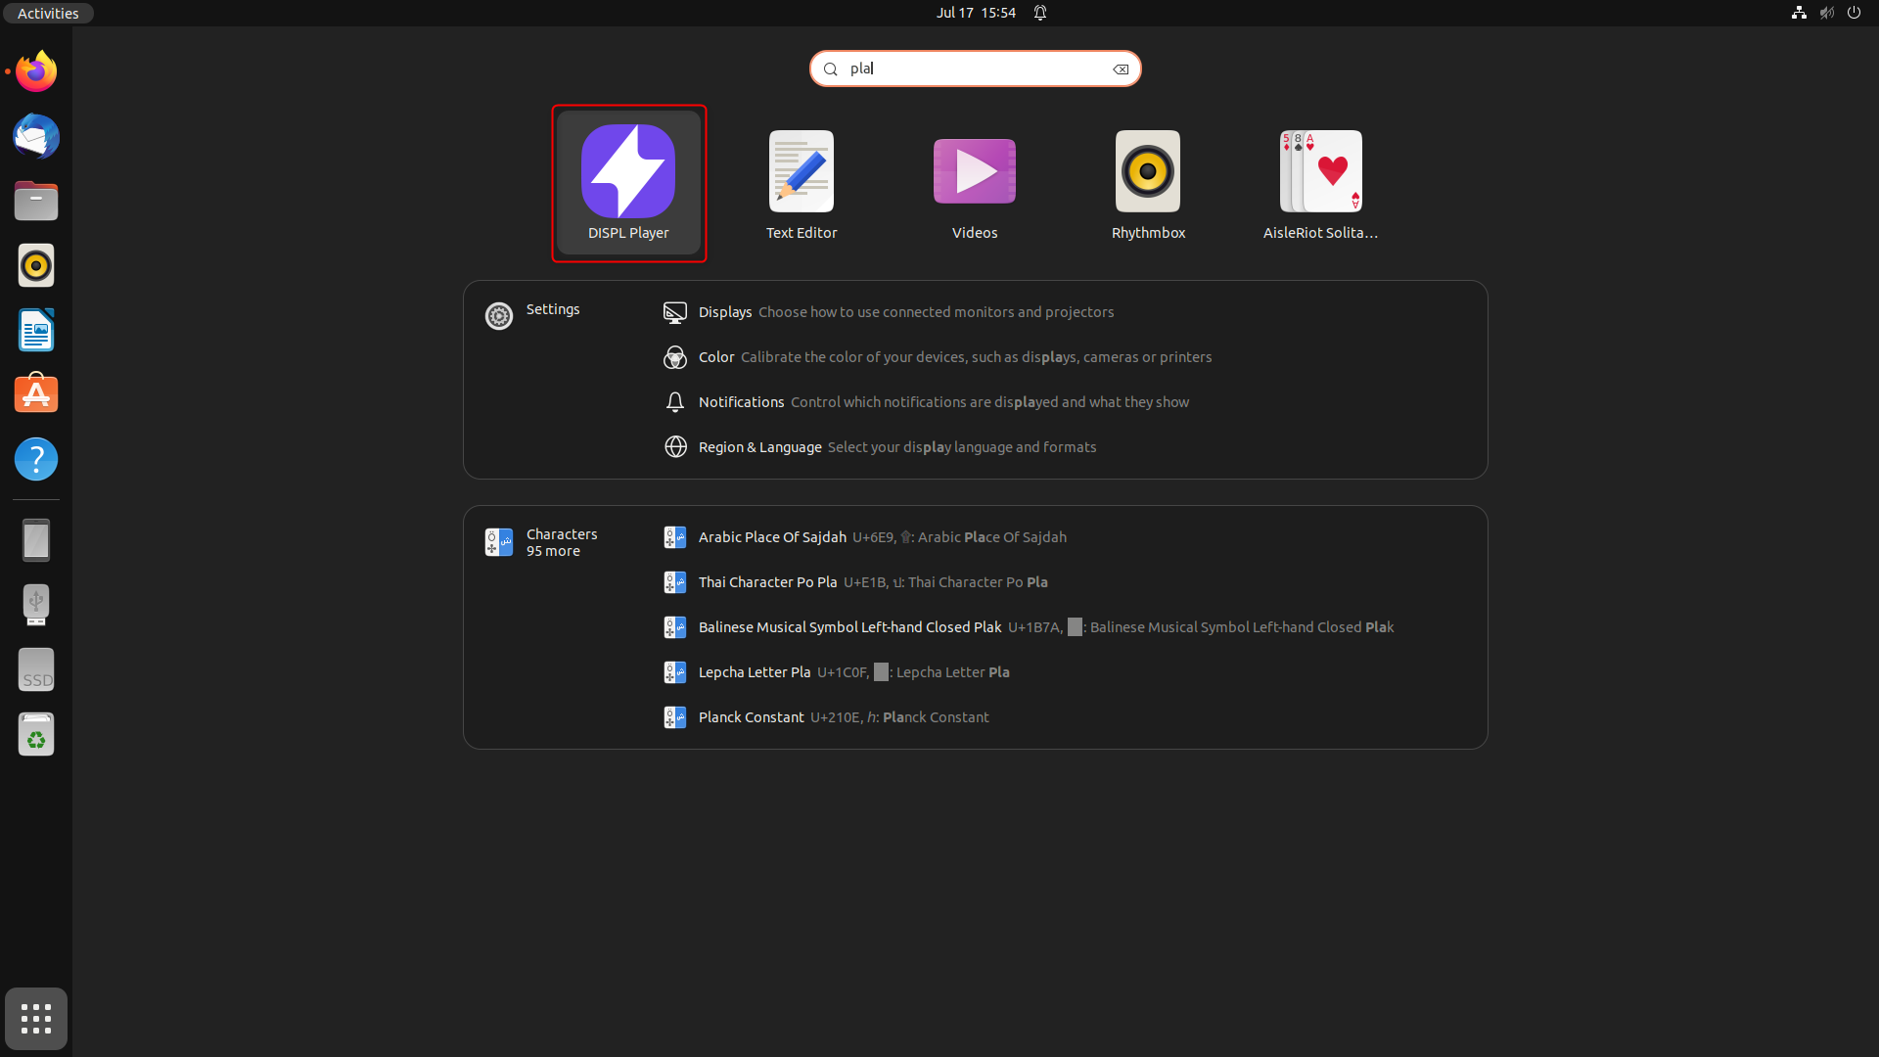Viewport: 1879px width, 1057px height.
Task: Open Region & Language settings
Action: [759, 447]
